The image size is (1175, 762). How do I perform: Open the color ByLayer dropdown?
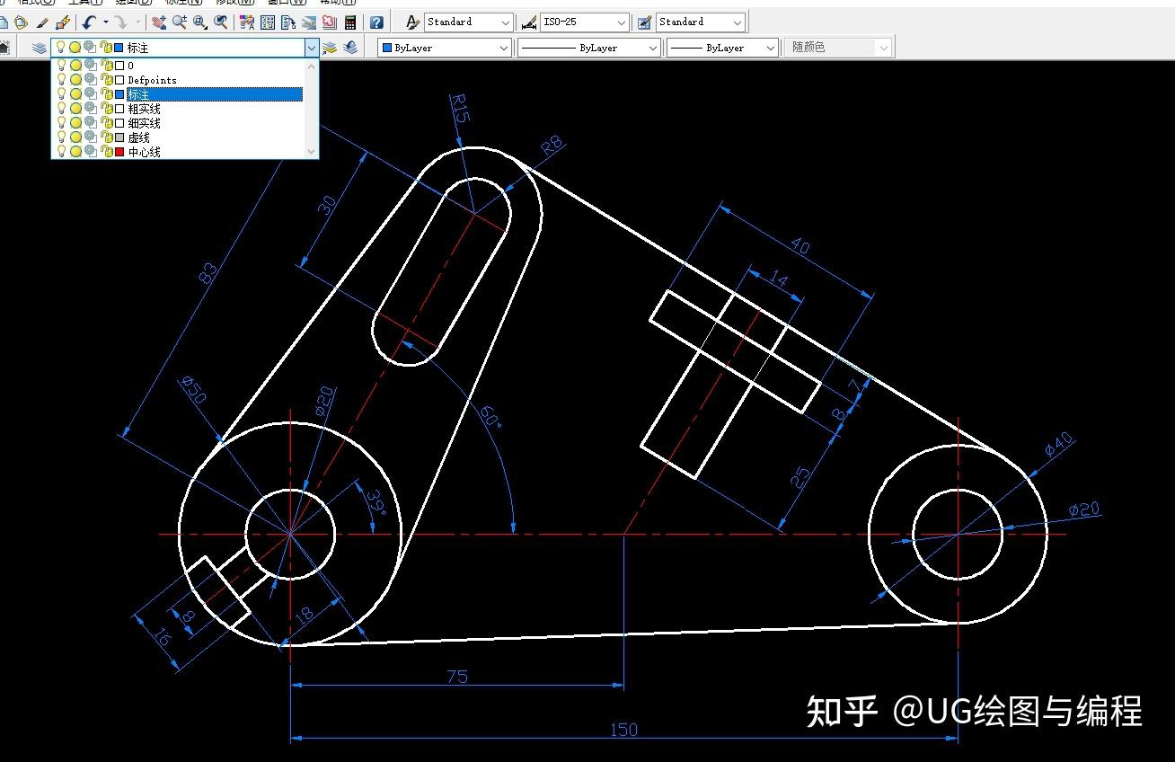[x=502, y=48]
